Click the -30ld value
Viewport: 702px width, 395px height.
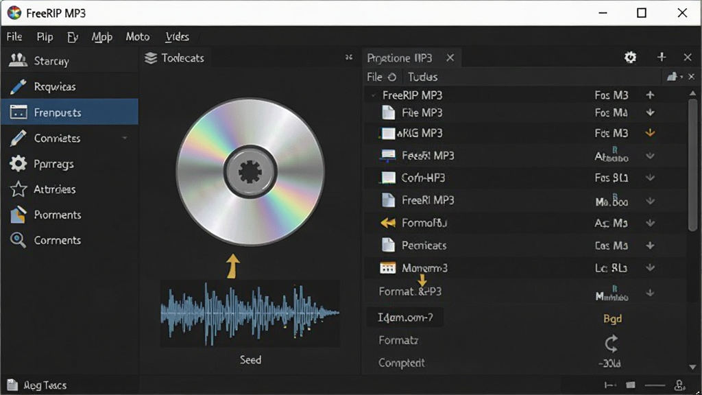[x=609, y=363]
